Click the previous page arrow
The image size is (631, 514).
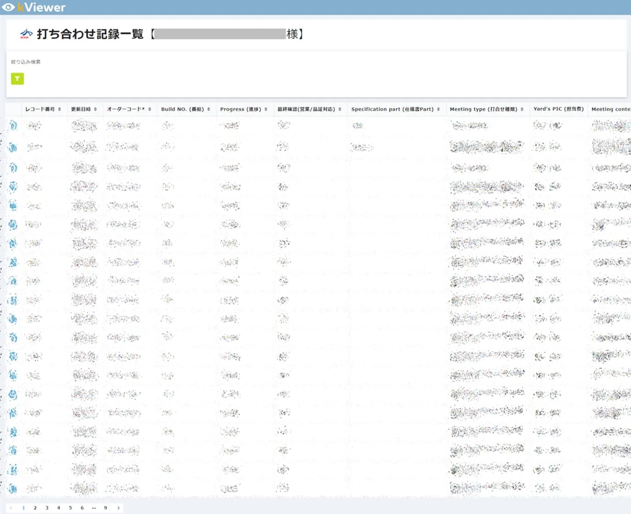(11, 508)
